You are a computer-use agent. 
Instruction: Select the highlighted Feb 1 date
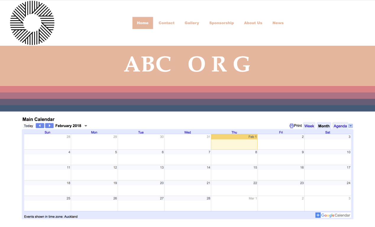[x=253, y=137]
